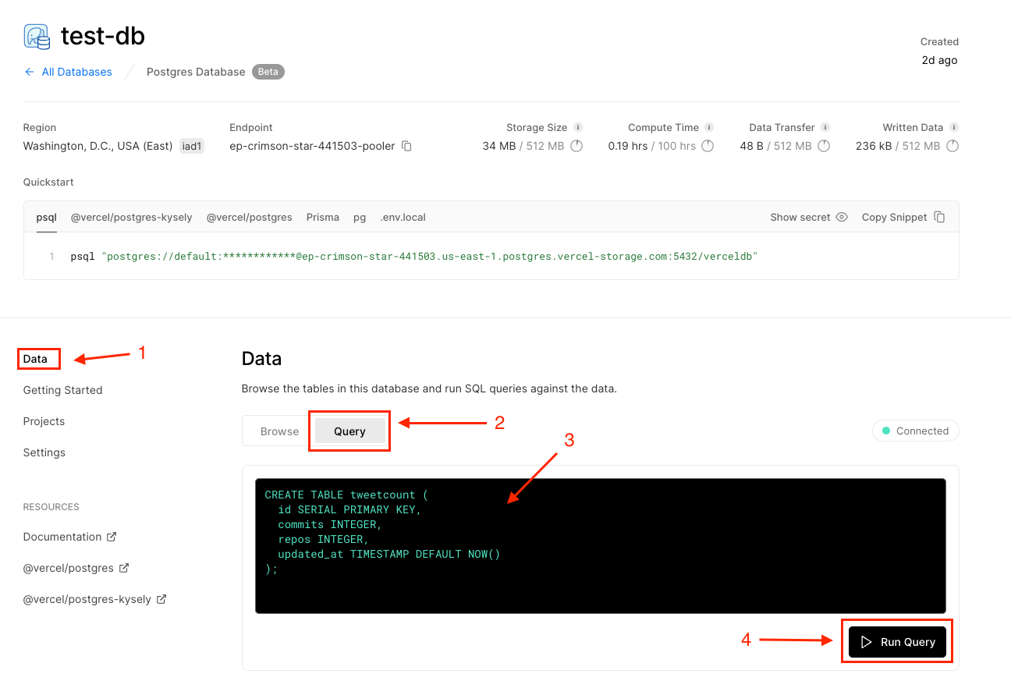Image resolution: width=1011 pixels, height=681 pixels.
Task: Click the Written Data info icon
Action: (x=953, y=127)
